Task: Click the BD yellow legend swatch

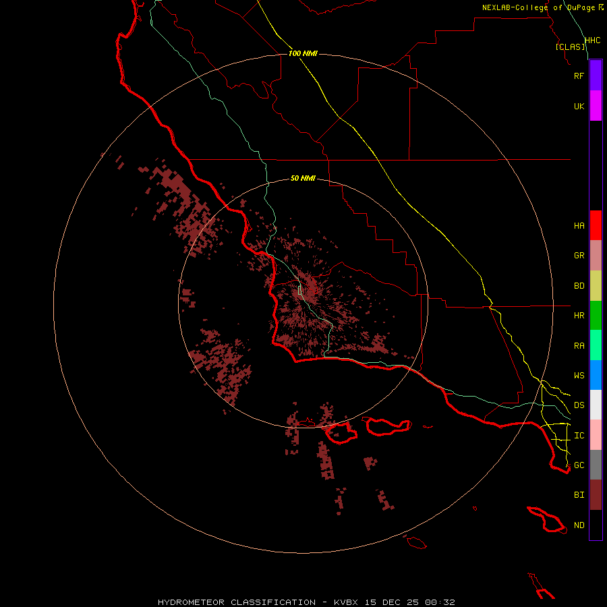Action: coord(596,285)
